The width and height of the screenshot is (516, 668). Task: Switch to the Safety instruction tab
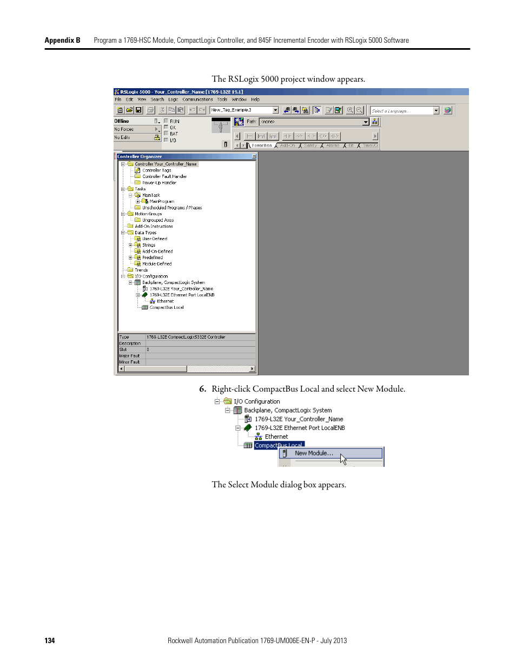click(310, 145)
